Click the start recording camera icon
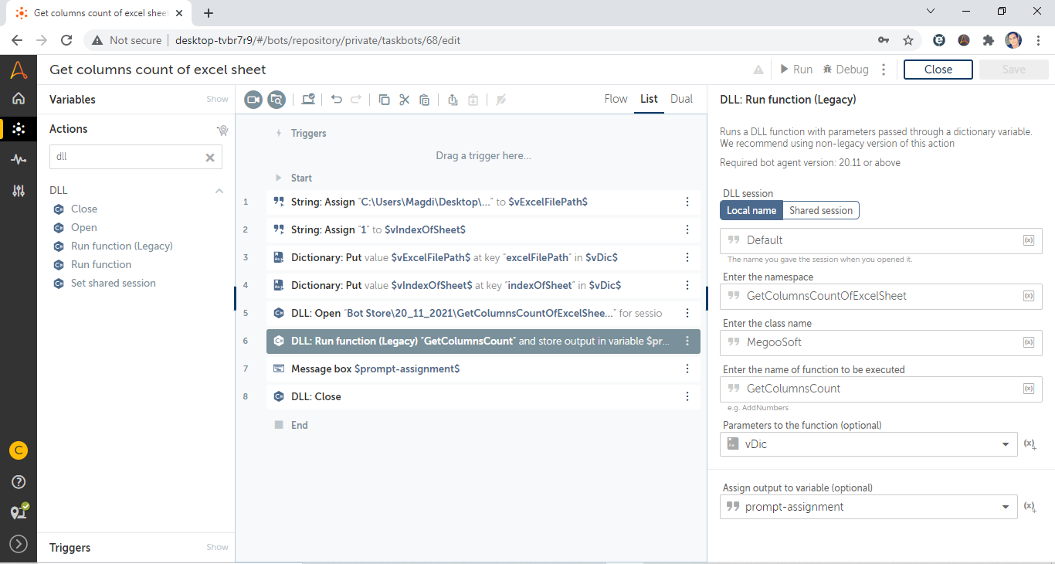Viewport: 1055px width, 564px height. tap(253, 99)
